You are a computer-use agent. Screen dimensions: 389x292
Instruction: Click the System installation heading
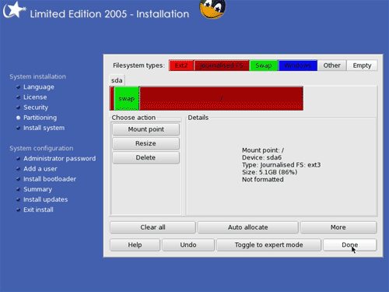click(x=37, y=76)
